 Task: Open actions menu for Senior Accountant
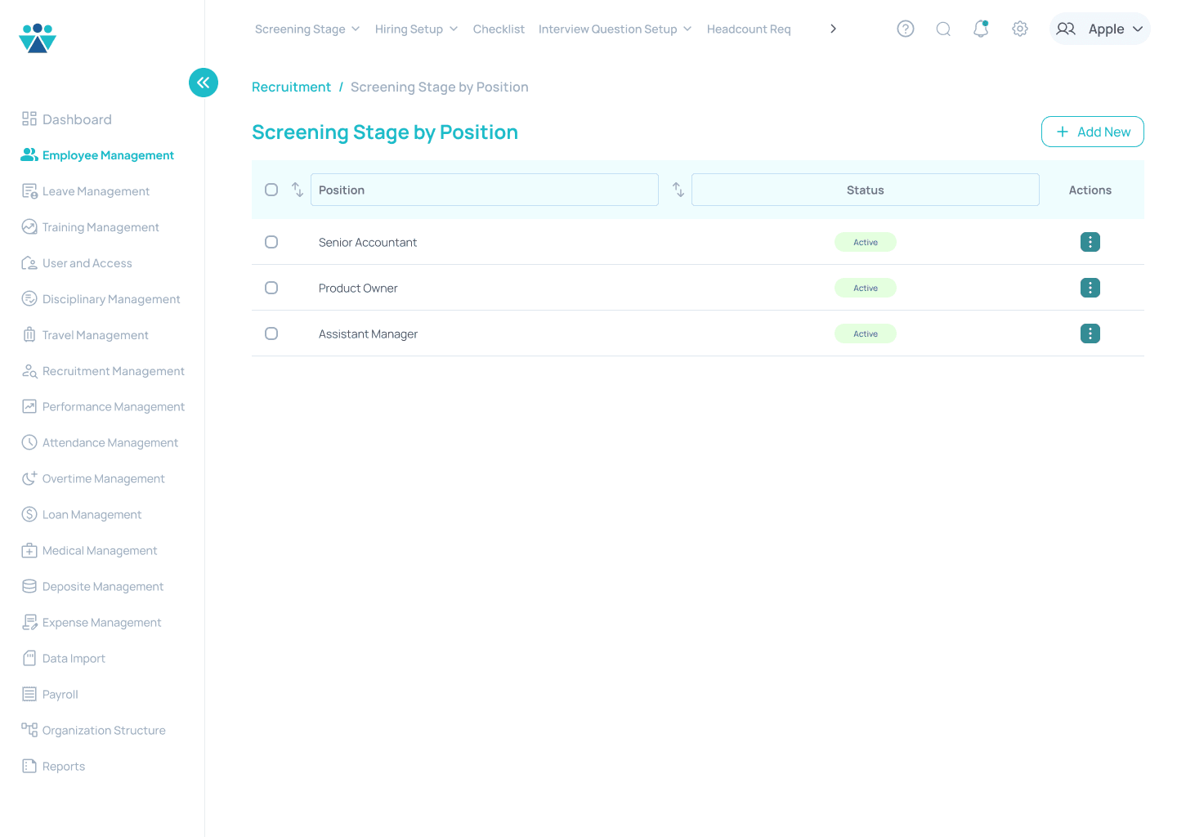point(1090,242)
